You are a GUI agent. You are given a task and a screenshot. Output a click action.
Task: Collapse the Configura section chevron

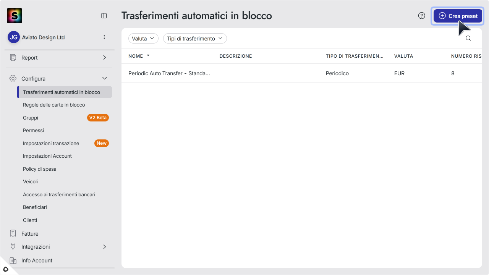pyautogui.click(x=105, y=78)
